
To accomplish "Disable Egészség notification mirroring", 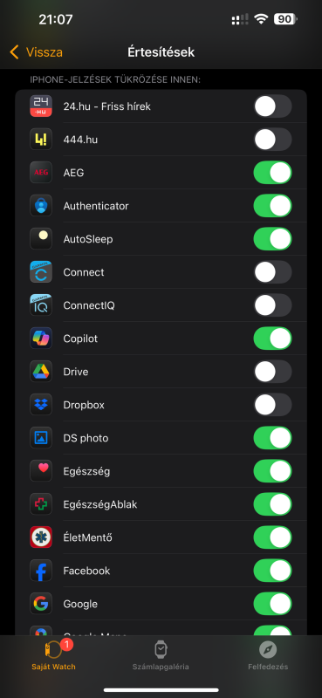I will (x=272, y=471).
